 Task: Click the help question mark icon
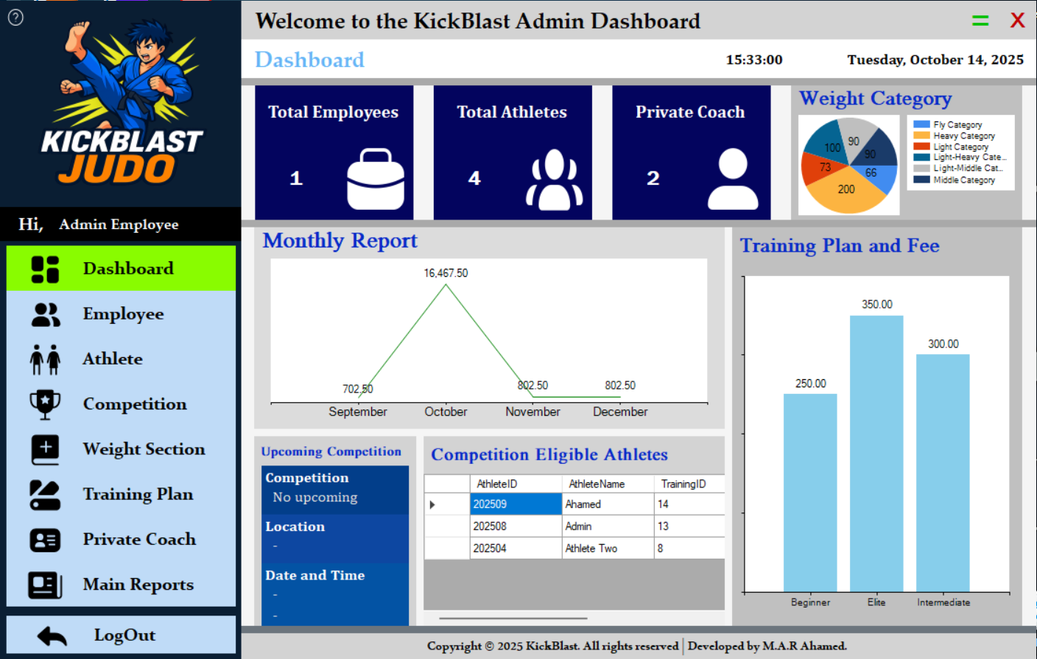tap(15, 17)
